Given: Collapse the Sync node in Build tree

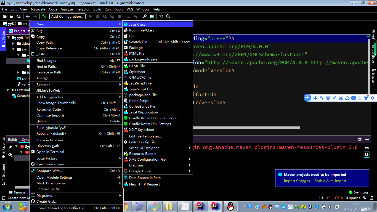Looking at the screenshot, I should (x=17, y=147).
